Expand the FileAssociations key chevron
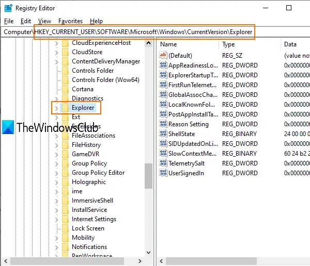This screenshot has height=266, width=310. 57,136
